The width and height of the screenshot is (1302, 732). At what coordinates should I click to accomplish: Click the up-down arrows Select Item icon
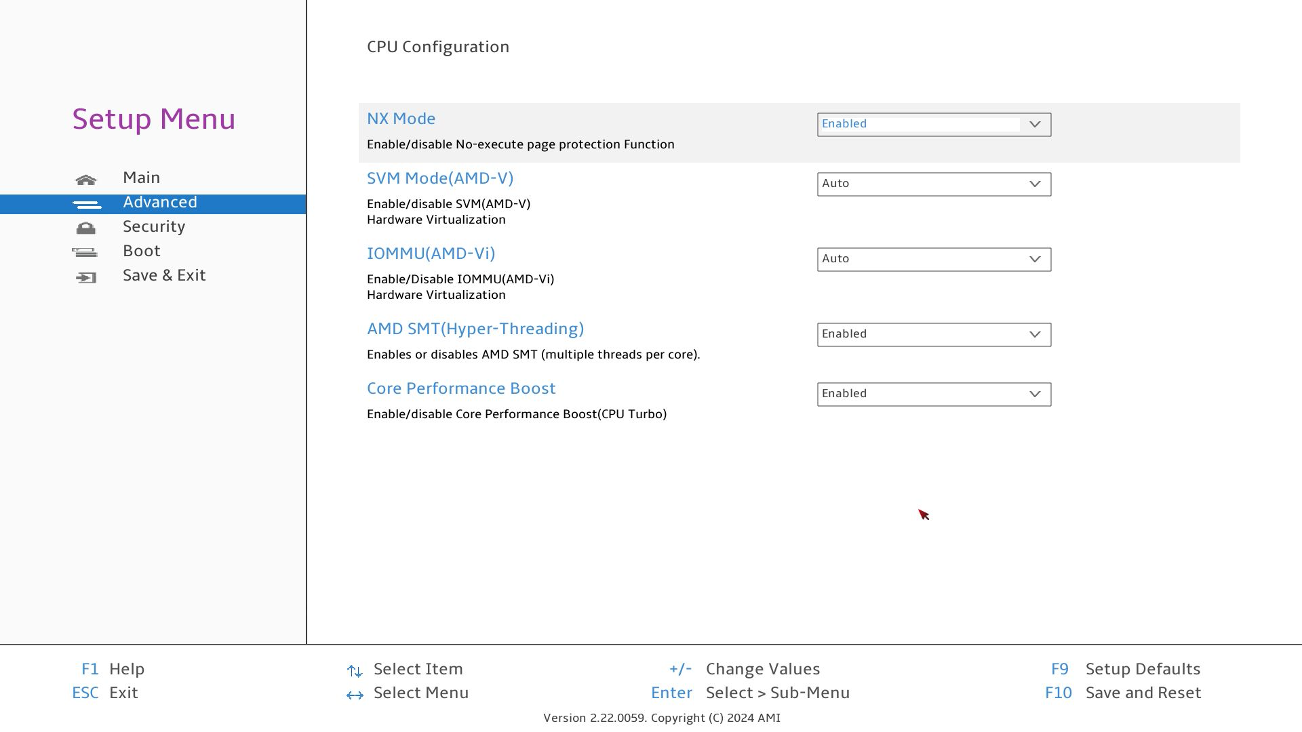coord(355,671)
